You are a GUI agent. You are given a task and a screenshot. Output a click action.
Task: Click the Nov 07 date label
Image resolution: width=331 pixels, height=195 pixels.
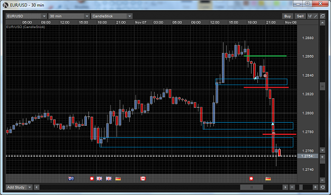tap(140, 22)
